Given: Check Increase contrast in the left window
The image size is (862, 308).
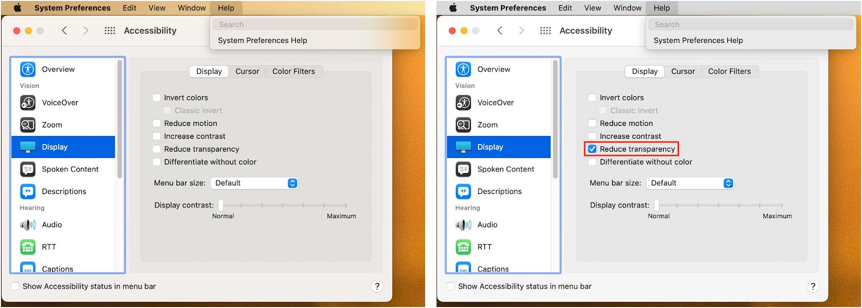Looking at the screenshot, I should [x=157, y=137].
